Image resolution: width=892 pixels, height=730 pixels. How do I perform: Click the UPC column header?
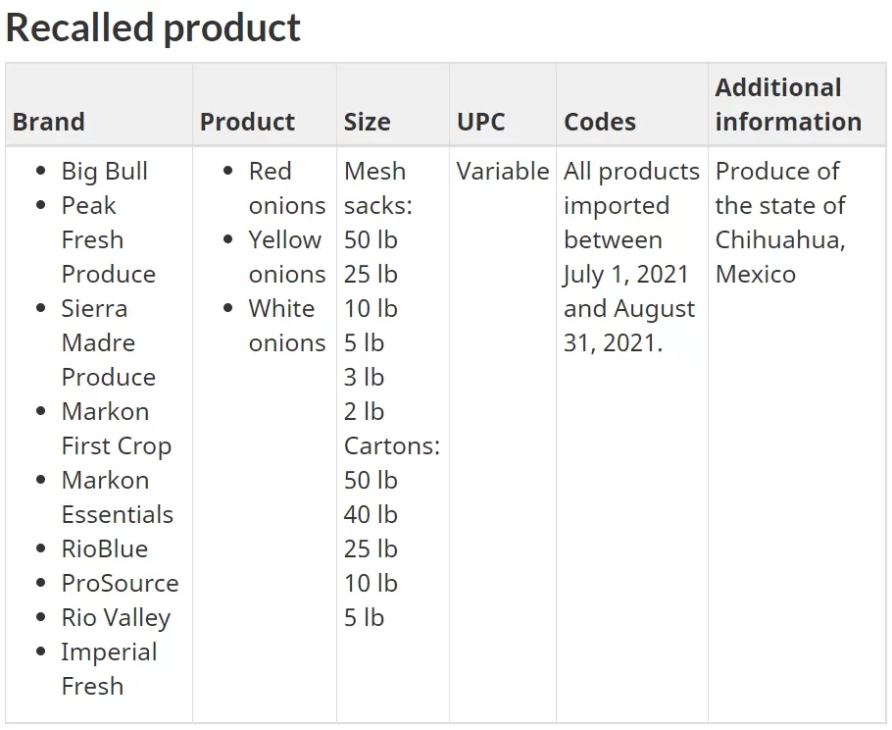tap(480, 122)
